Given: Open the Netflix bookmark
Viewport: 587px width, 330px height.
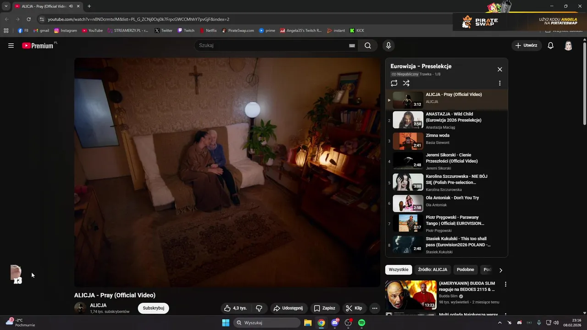Looking at the screenshot, I should [x=208, y=31].
